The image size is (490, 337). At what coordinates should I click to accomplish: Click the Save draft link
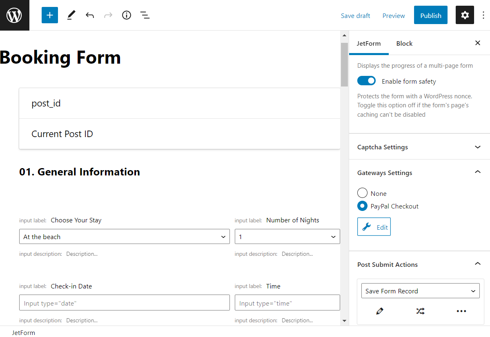click(355, 16)
